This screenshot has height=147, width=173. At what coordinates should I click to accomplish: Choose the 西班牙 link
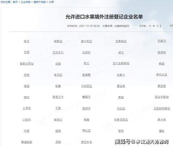(x=86, y=109)
